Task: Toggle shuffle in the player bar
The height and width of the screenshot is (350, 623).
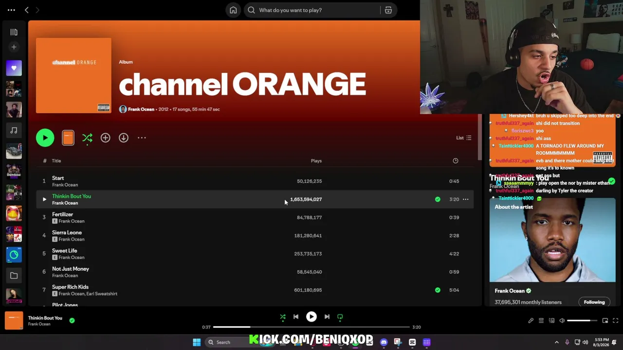Action: tap(283, 317)
